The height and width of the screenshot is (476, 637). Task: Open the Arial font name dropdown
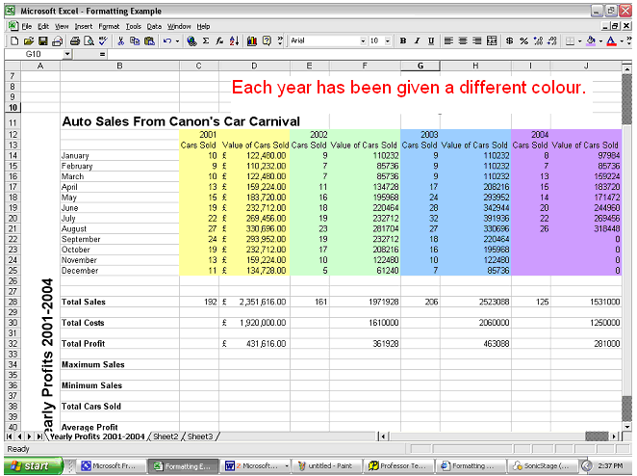tap(363, 41)
